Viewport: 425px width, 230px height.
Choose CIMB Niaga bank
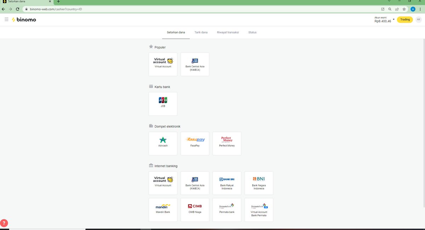(x=195, y=210)
